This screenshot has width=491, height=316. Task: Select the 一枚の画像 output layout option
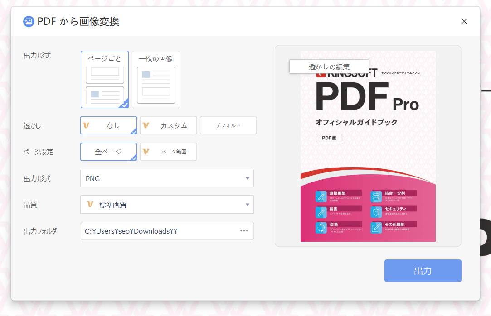coord(156,79)
